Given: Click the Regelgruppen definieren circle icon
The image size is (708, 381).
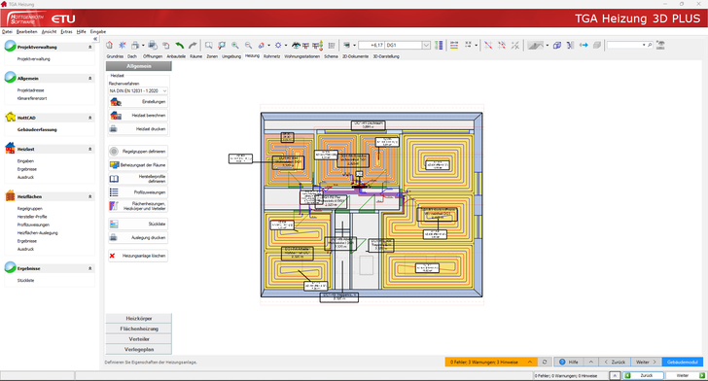Looking at the screenshot, I should (114, 152).
